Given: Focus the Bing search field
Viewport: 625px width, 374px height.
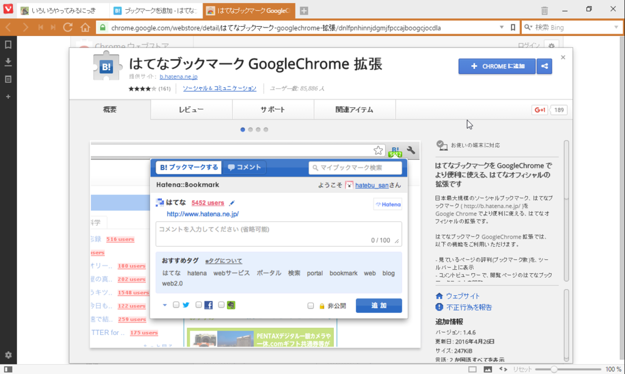Looking at the screenshot, I should pyautogui.click(x=573, y=27).
